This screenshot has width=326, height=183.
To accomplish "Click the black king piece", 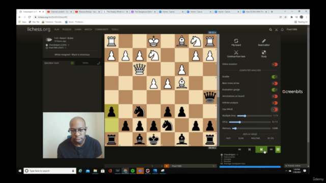I will (x=153, y=139).
